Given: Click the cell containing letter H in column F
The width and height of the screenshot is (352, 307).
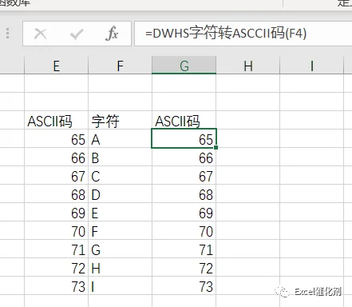Looking at the screenshot, I should 120,267.
